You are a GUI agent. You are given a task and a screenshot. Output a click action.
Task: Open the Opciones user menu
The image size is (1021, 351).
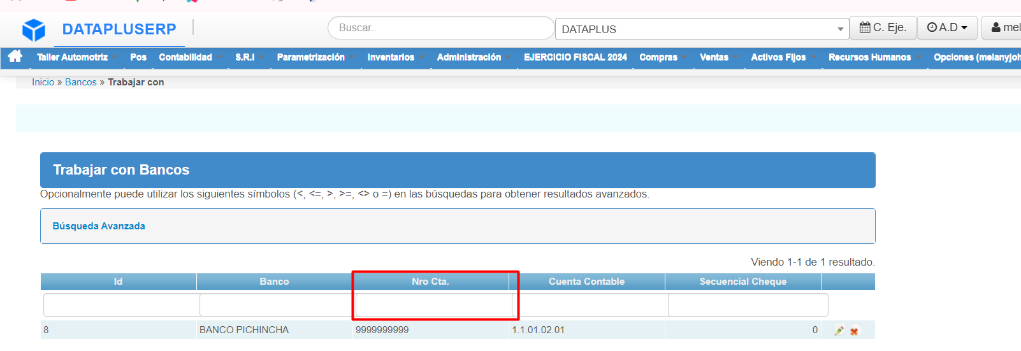[x=976, y=57]
